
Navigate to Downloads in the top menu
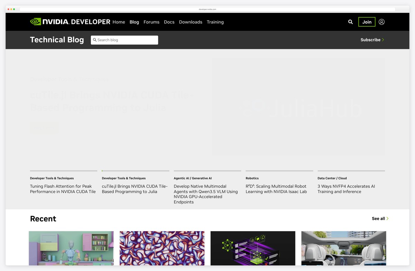pos(191,22)
